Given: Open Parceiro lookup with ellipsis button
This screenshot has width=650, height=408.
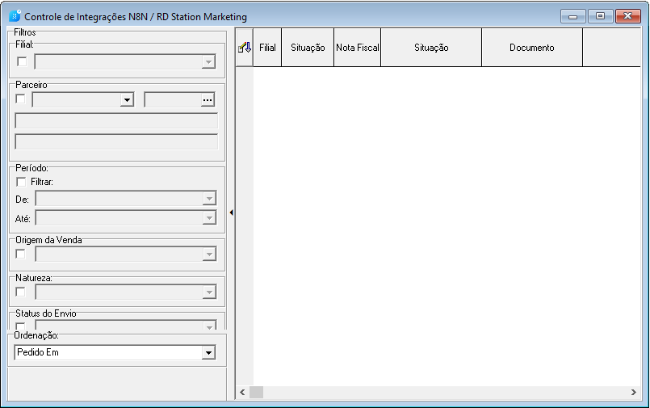Looking at the screenshot, I should coord(208,100).
